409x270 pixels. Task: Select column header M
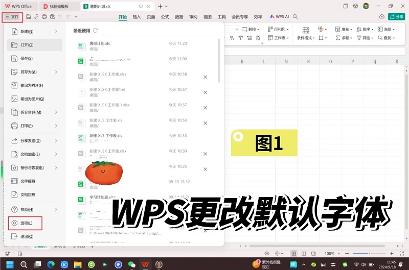pyautogui.click(x=286, y=62)
